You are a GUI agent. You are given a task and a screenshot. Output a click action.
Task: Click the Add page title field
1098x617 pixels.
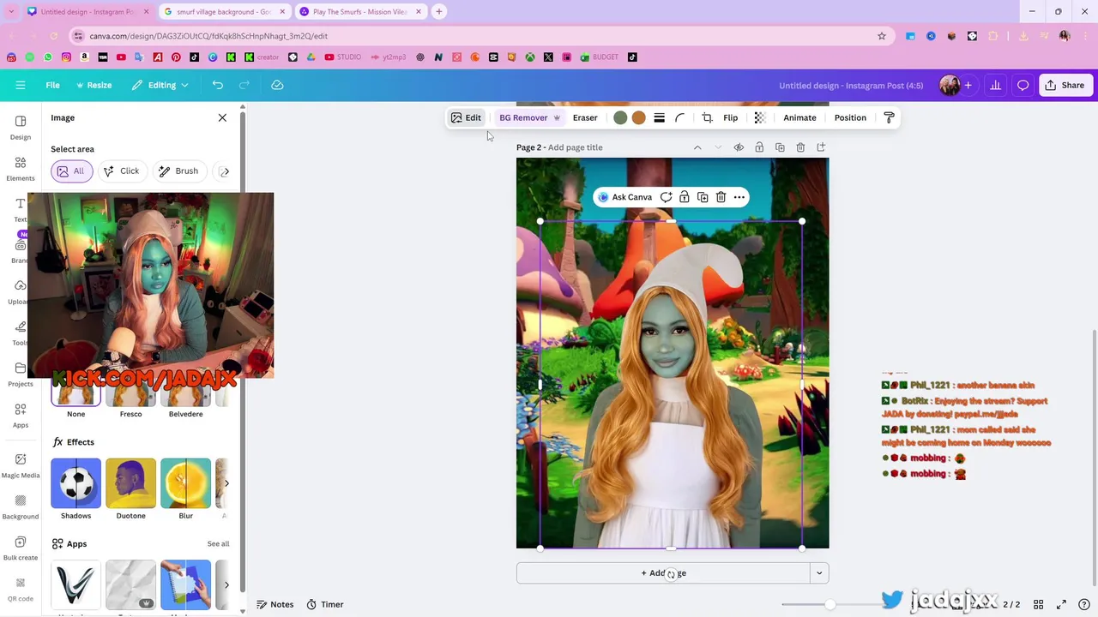575,147
